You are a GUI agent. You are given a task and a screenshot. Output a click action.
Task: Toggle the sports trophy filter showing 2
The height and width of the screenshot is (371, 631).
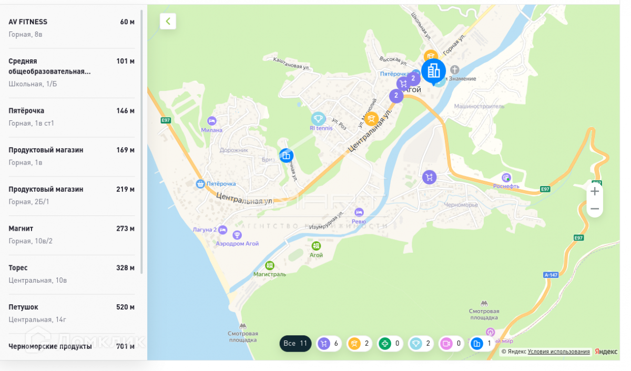pos(421,344)
